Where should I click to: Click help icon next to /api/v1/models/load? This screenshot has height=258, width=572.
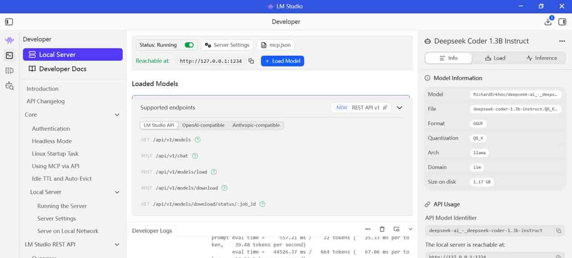point(214,172)
